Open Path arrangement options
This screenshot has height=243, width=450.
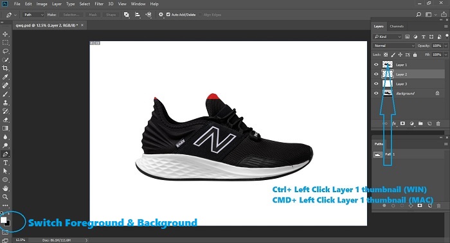coord(148,15)
